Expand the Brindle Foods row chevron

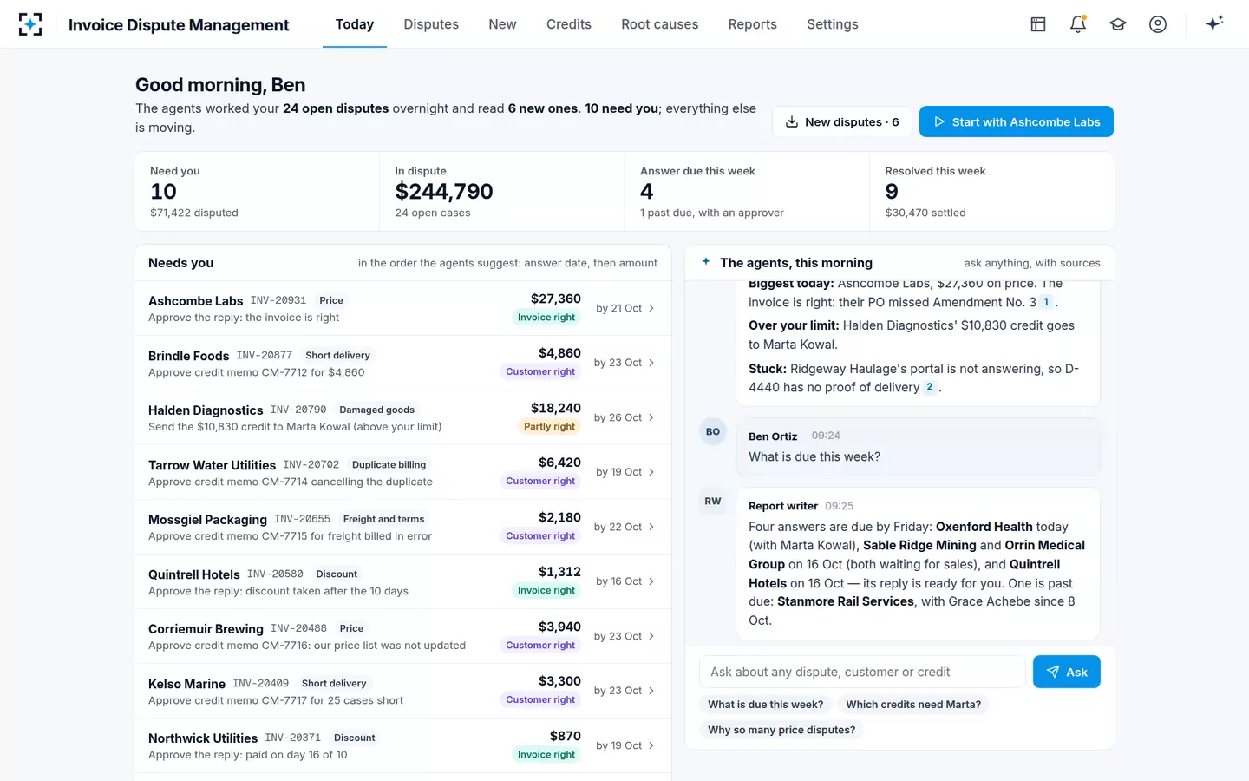coord(651,363)
